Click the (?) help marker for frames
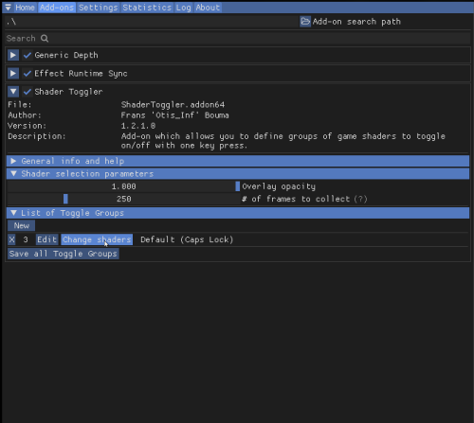 360,199
